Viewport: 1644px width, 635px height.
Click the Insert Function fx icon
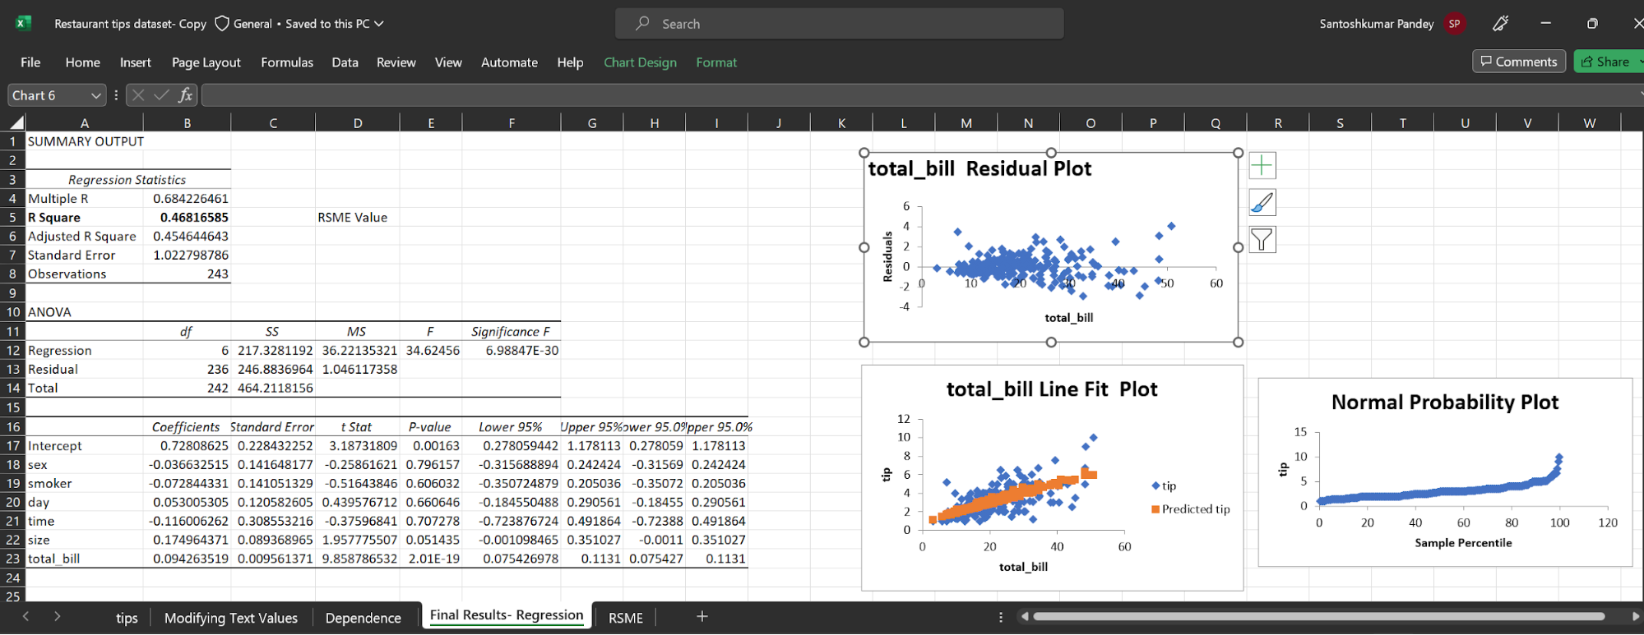tap(186, 95)
